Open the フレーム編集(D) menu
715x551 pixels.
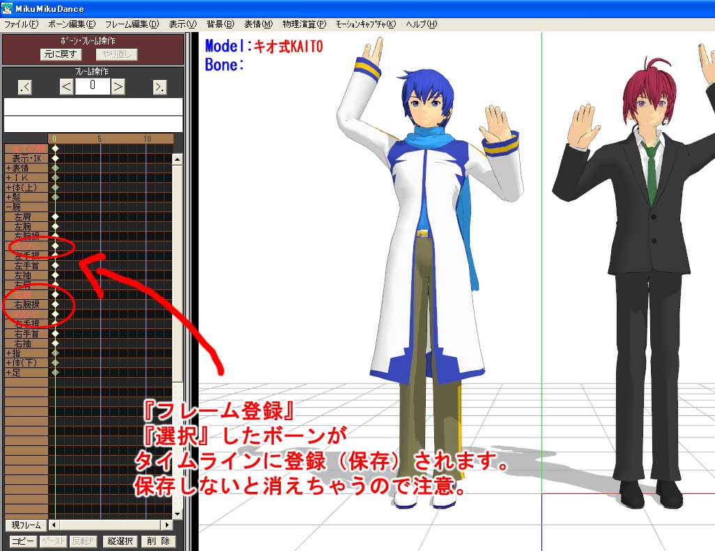[x=132, y=24]
